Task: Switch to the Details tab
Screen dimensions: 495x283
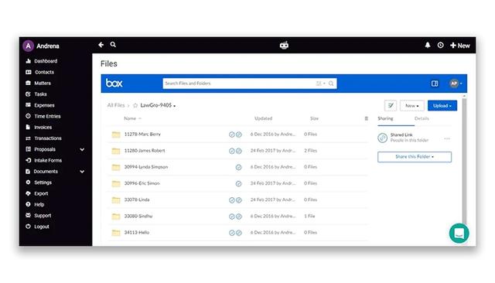Action: point(422,118)
